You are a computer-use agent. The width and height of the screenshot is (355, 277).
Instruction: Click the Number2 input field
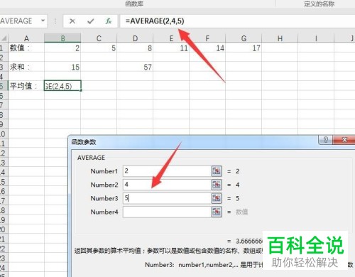point(167,185)
